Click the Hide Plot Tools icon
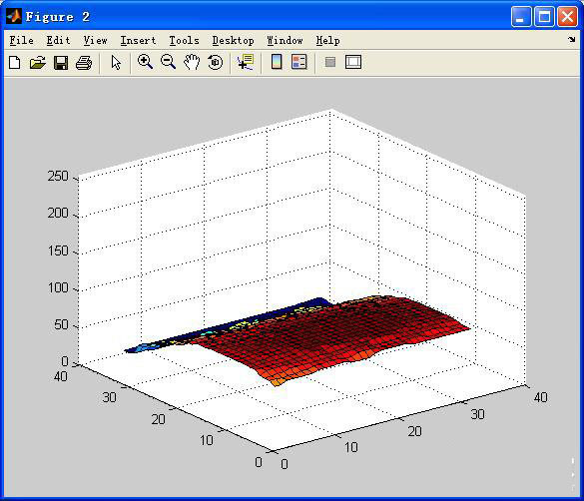This screenshot has width=584, height=501. [x=330, y=62]
